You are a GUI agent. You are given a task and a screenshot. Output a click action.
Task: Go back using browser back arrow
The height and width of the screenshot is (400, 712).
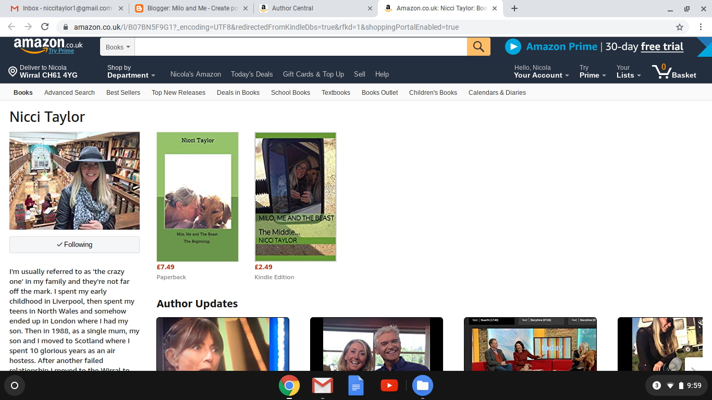(11, 27)
